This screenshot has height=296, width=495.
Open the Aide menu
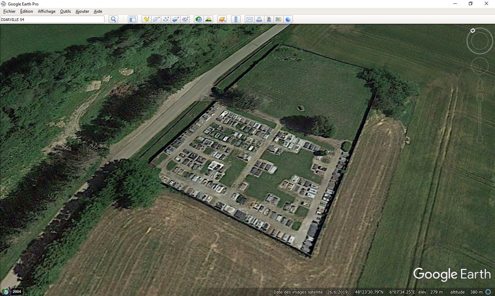[x=98, y=11]
